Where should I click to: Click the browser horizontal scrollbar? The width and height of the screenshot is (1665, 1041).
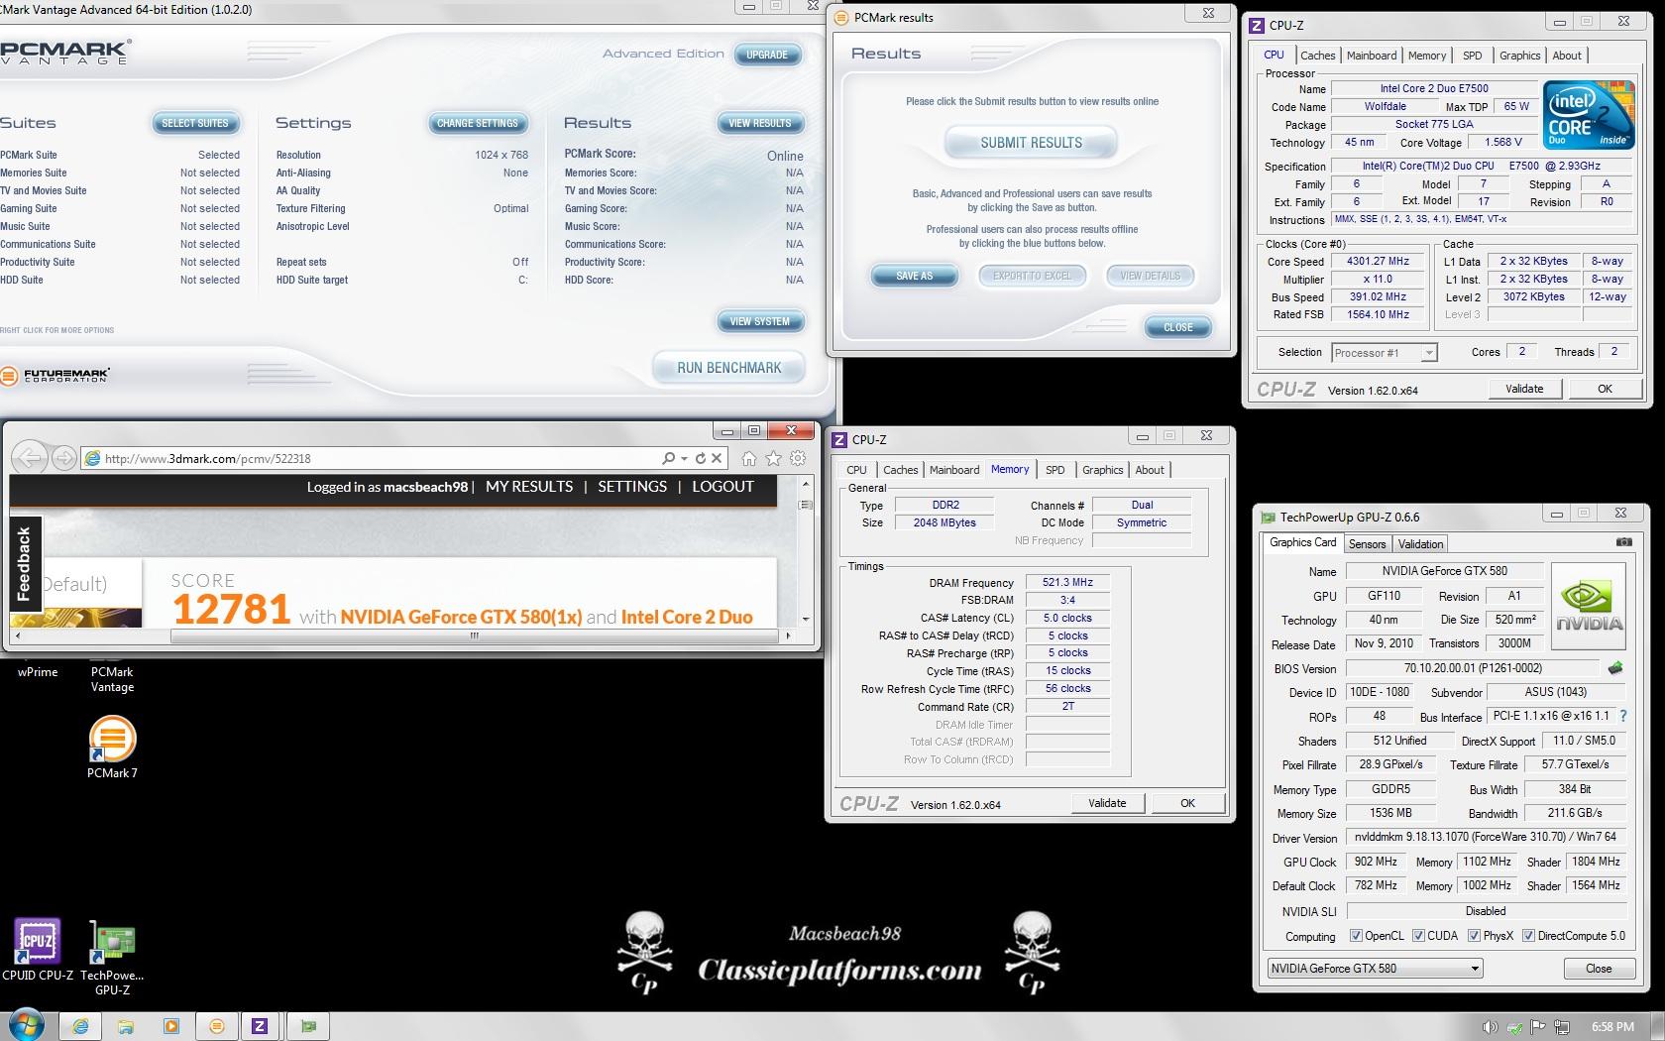474,636
